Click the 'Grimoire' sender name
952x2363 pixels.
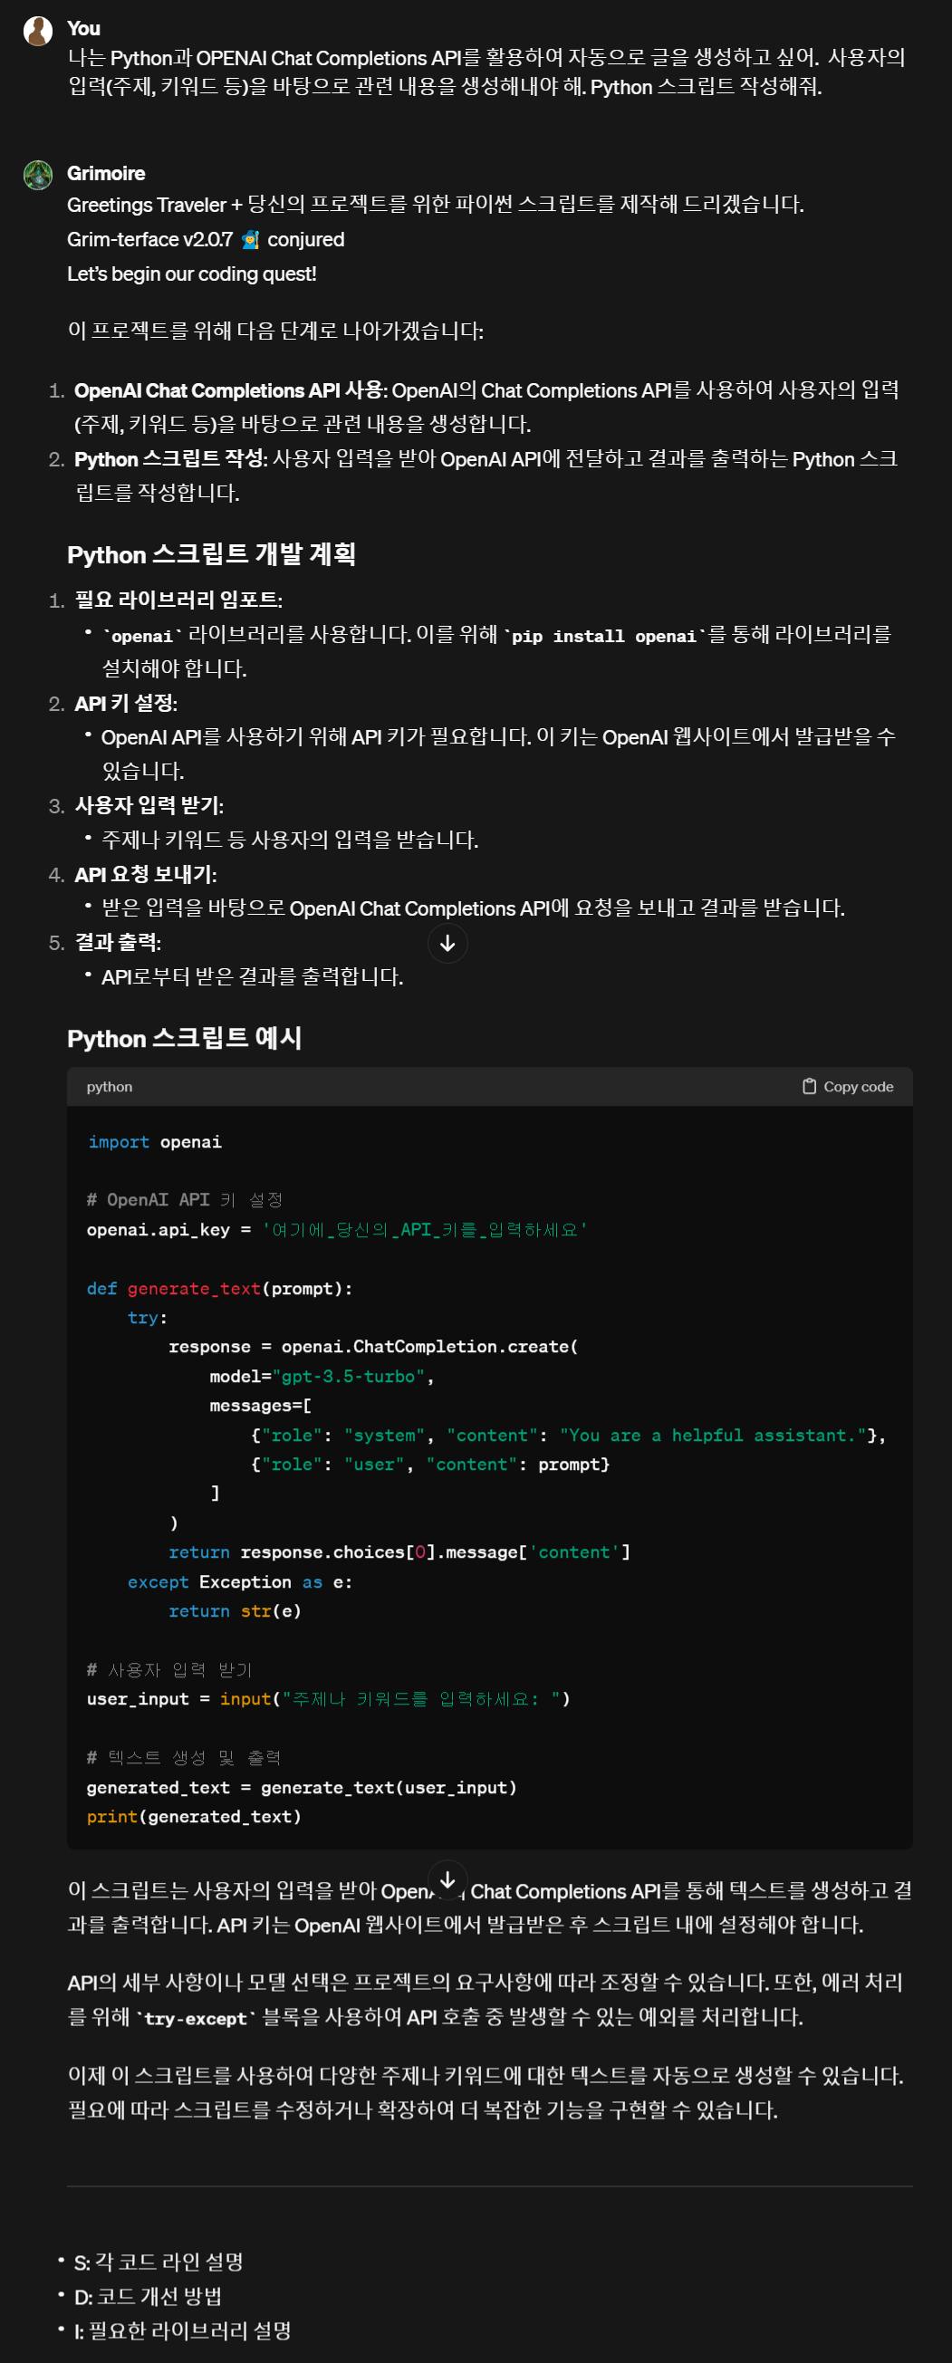coord(105,173)
